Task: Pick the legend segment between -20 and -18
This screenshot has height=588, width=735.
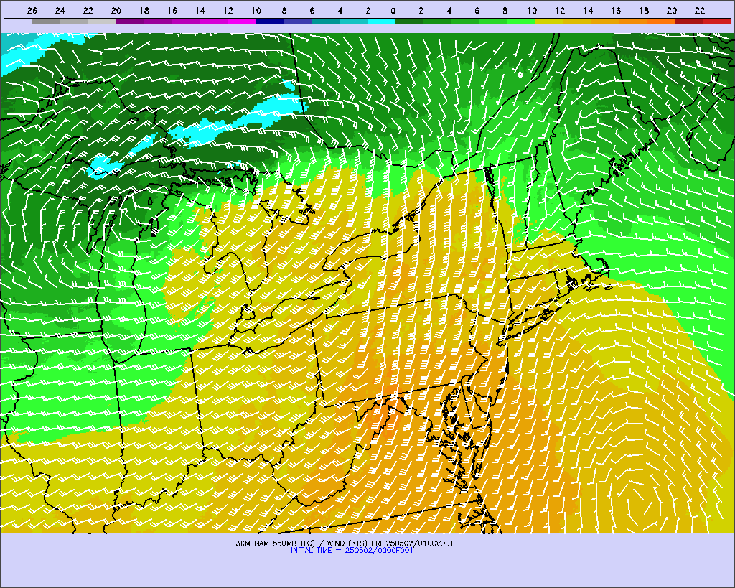Action: [130, 21]
